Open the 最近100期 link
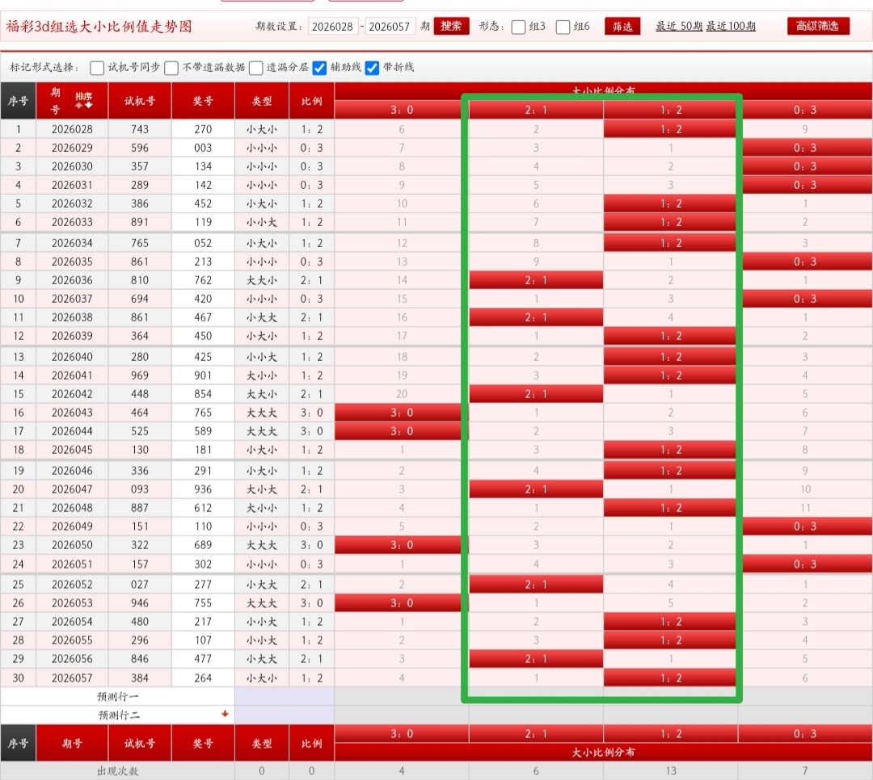This screenshot has height=780, width=873. click(x=731, y=26)
